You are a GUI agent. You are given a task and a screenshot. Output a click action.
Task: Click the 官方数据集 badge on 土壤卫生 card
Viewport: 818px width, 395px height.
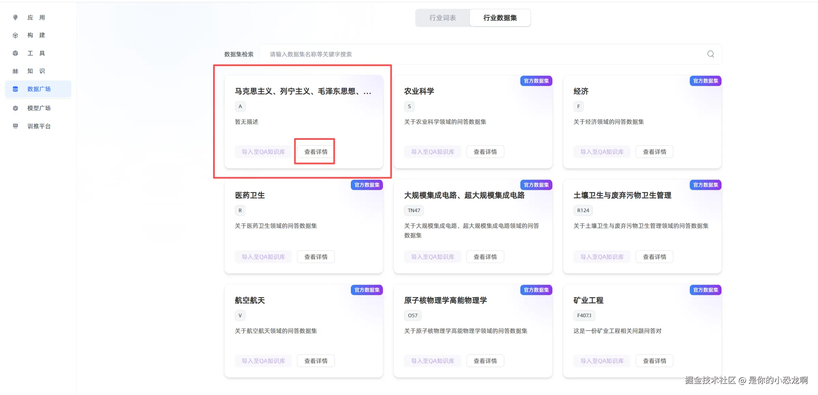click(x=705, y=185)
